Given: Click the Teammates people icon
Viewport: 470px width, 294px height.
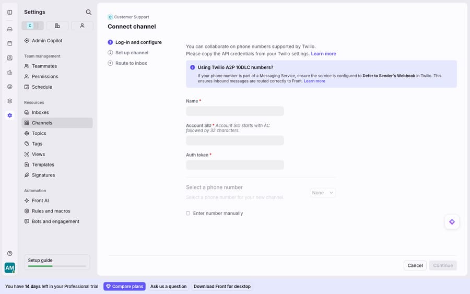Looking at the screenshot, I should click(27, 66).
